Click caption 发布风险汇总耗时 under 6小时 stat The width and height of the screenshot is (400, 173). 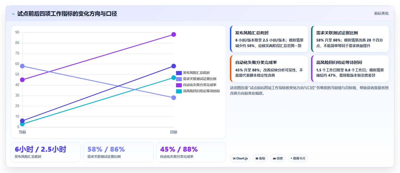(28, 157)
